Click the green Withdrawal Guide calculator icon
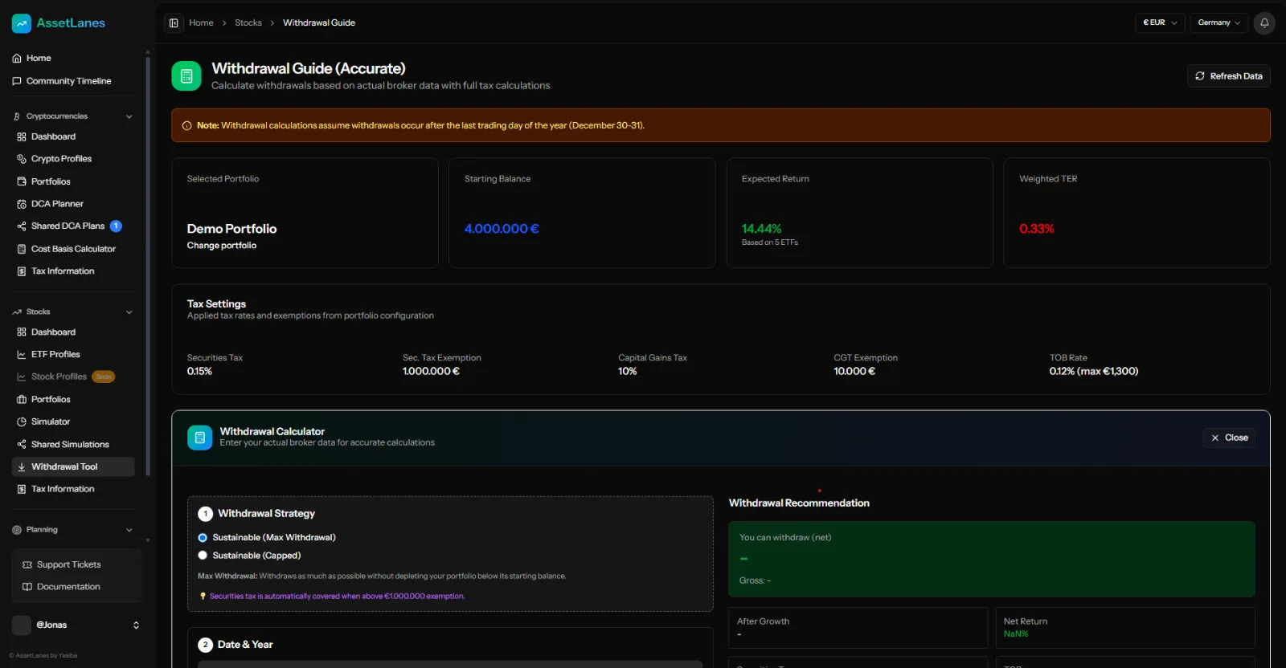The height and width of the screenshot is (668, 1286). click(186, 76)
